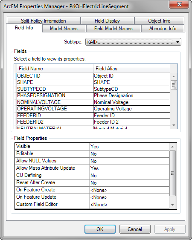192x240 pixels.
Task: Click the Operating Voltage alias cell
Action: click(x=131, y=109)
